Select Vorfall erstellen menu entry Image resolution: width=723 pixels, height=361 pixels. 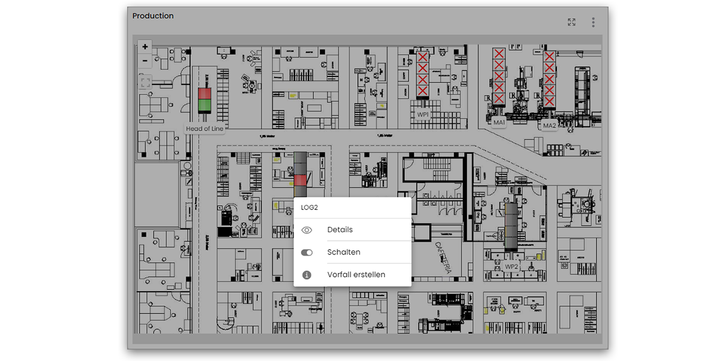[x=356, y=275]
